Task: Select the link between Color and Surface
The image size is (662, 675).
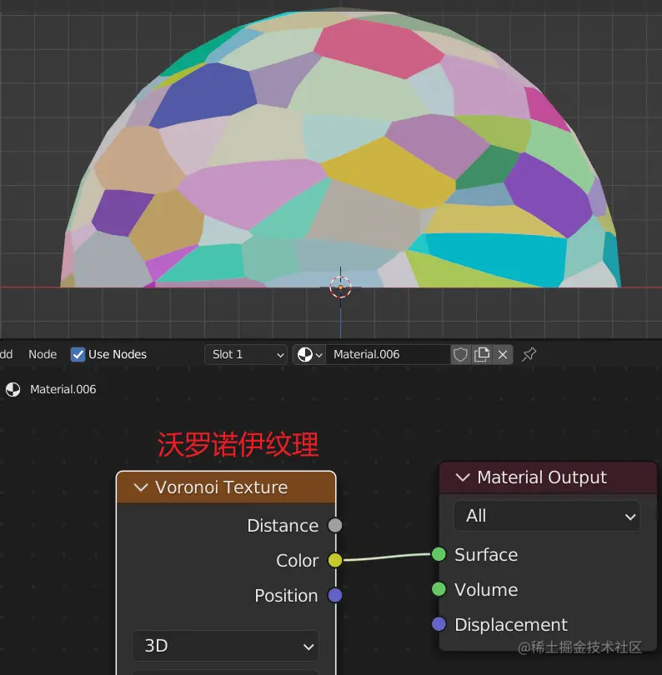Action: pyautogui.click(x=386, y=557)
